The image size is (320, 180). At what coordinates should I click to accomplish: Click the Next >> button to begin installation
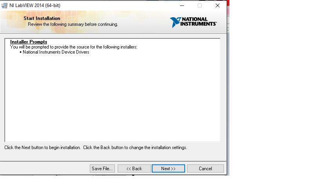coord(168,169)
